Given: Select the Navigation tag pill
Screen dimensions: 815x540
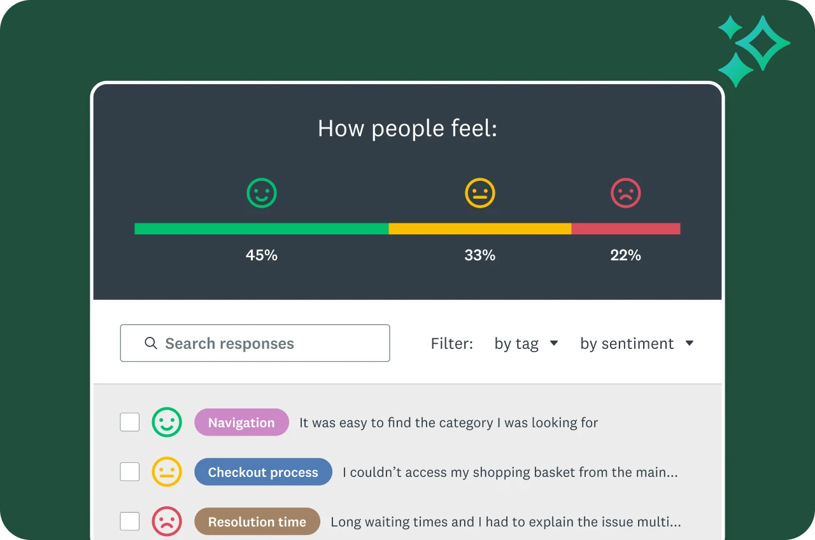Looking at the screenshot, I should pyautogui.click(x=241, y=422).
